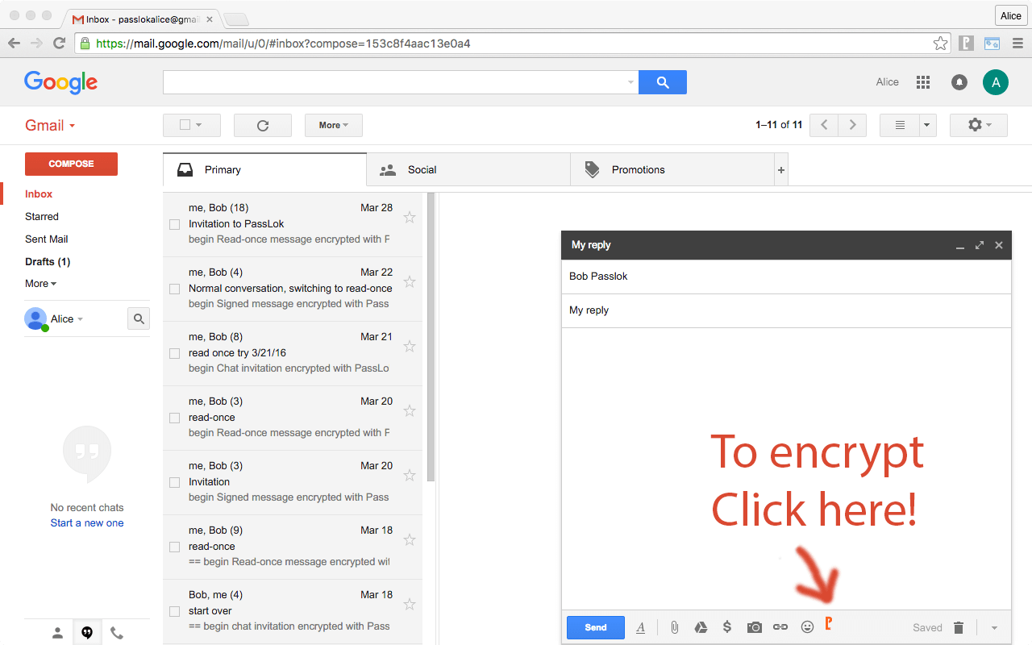Open the emoticon picker

coord(807,627)
